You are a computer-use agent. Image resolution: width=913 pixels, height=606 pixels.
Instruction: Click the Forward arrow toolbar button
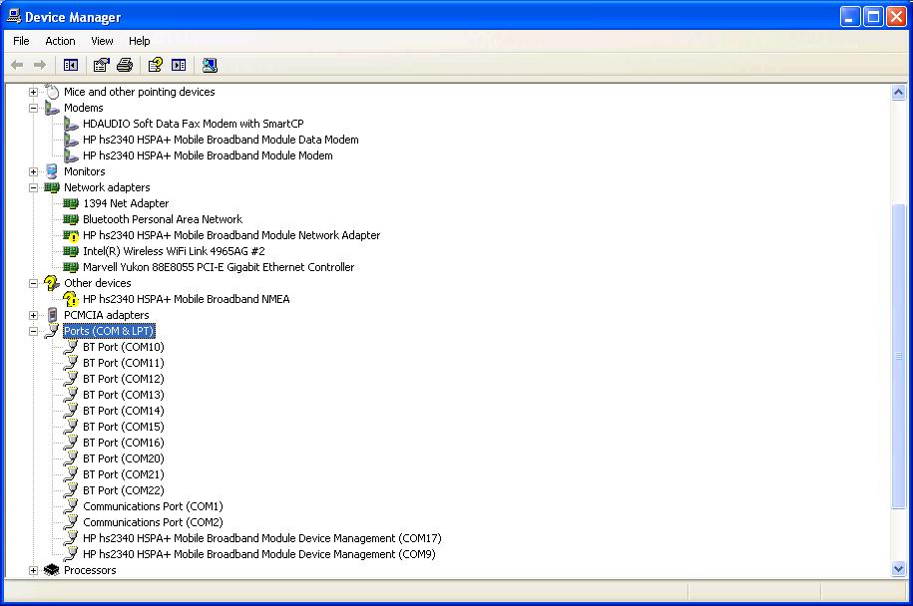[x=40, y=65]
